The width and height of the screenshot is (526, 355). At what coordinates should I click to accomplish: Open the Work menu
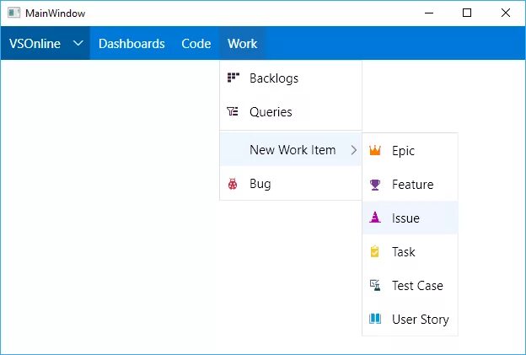click(242, 44)
